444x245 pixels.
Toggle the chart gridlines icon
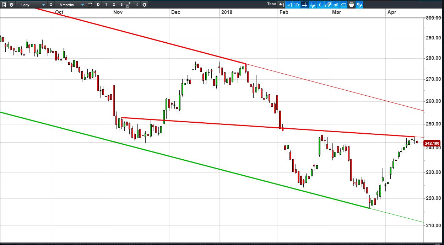coord(304,5)
